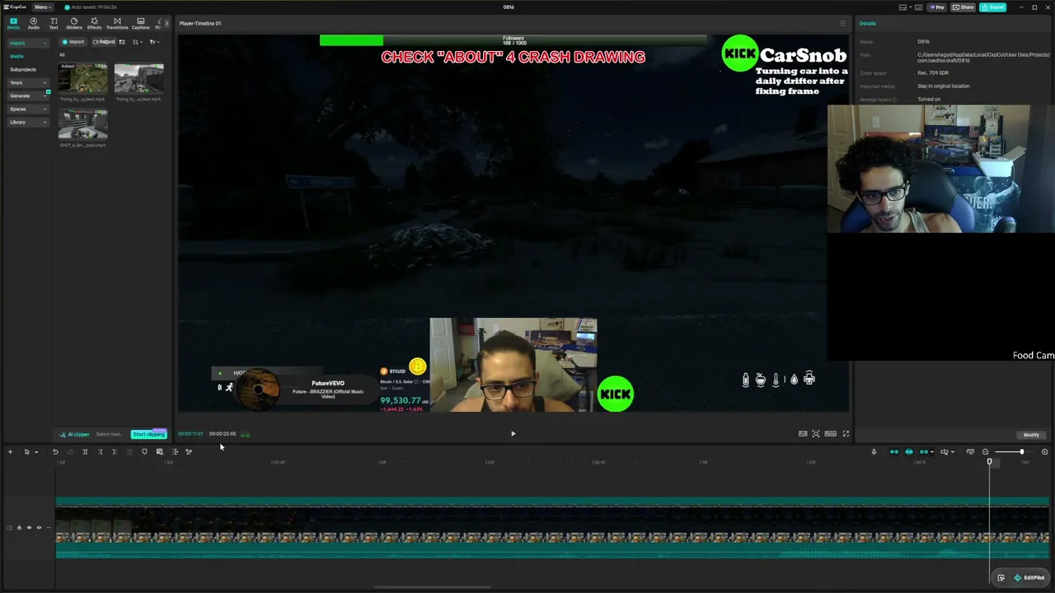The image size is (1055, 593).
Task: Click the pen-style edit tool in timeline toolbar
Action: click(x=189, y=451)
